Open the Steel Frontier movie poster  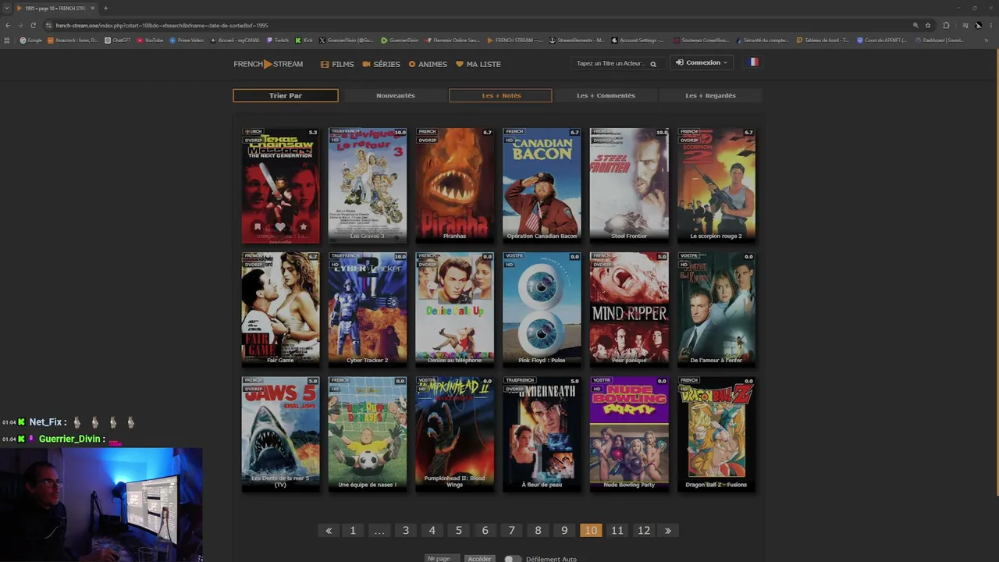click(x=629, y=185)
